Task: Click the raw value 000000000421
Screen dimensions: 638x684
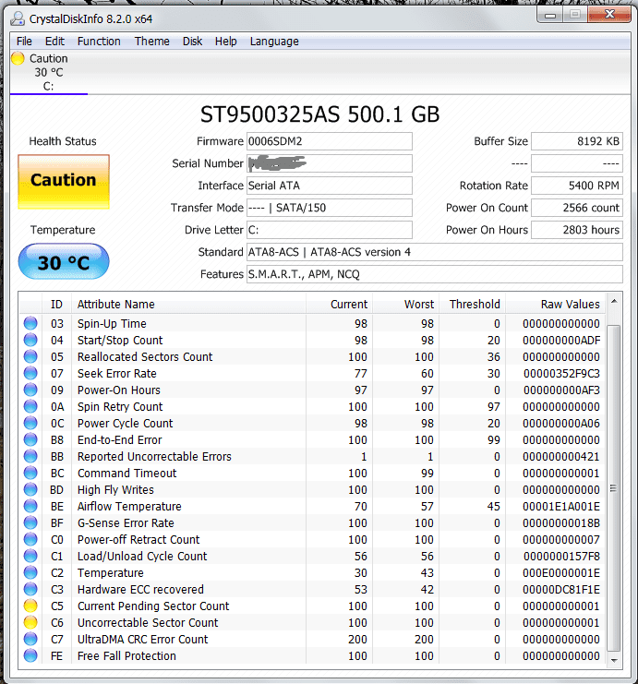Action: pyautogui.click(x=561, y=456)
